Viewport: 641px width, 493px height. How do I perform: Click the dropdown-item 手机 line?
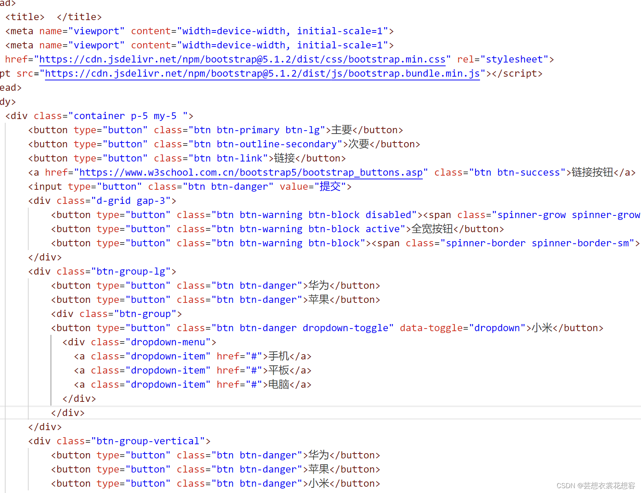pyautogui.click(x=193, y=356)
